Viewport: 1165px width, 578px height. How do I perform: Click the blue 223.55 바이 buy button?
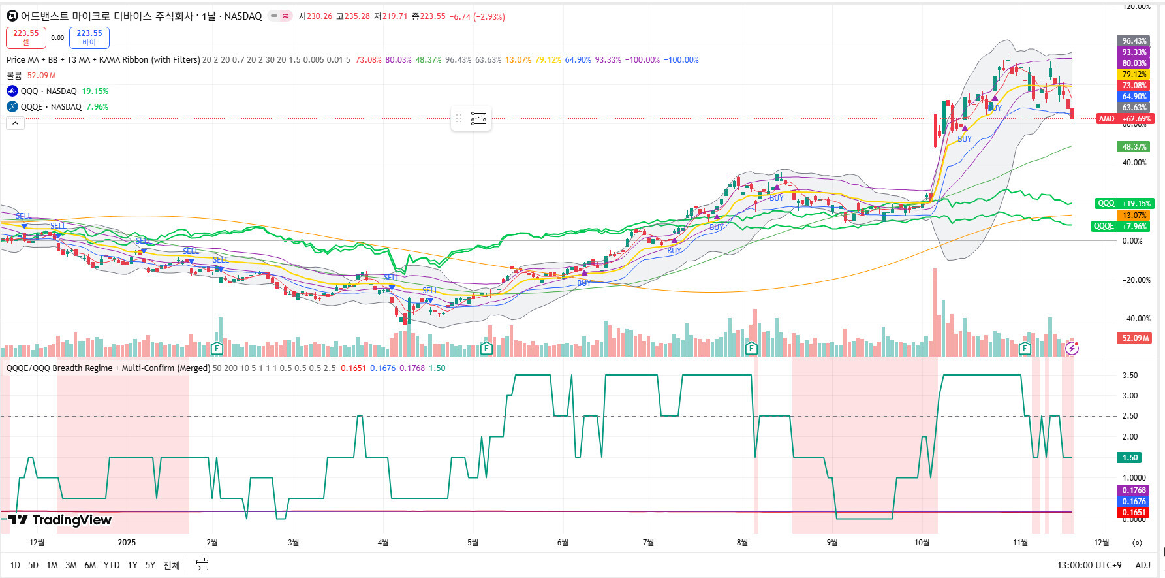point(89,38)
